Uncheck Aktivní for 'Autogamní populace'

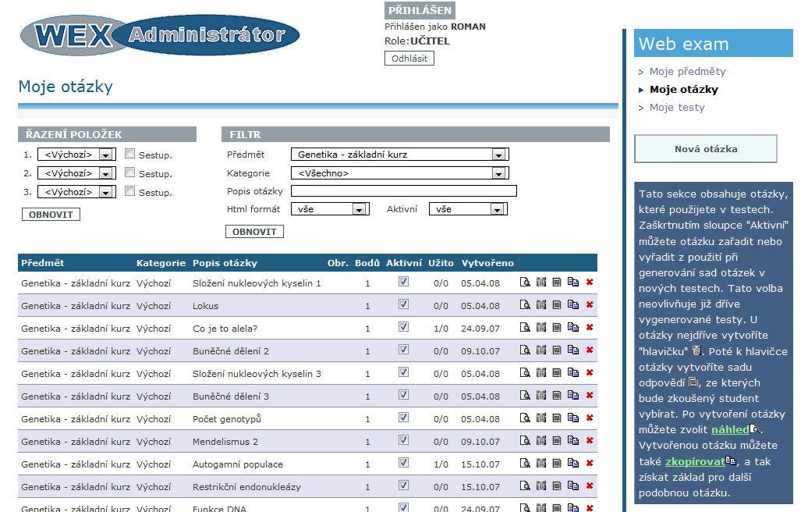[403, 463]
